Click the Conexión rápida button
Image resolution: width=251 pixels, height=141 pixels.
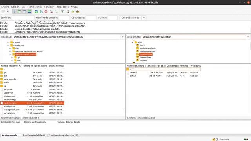point(130,18)
